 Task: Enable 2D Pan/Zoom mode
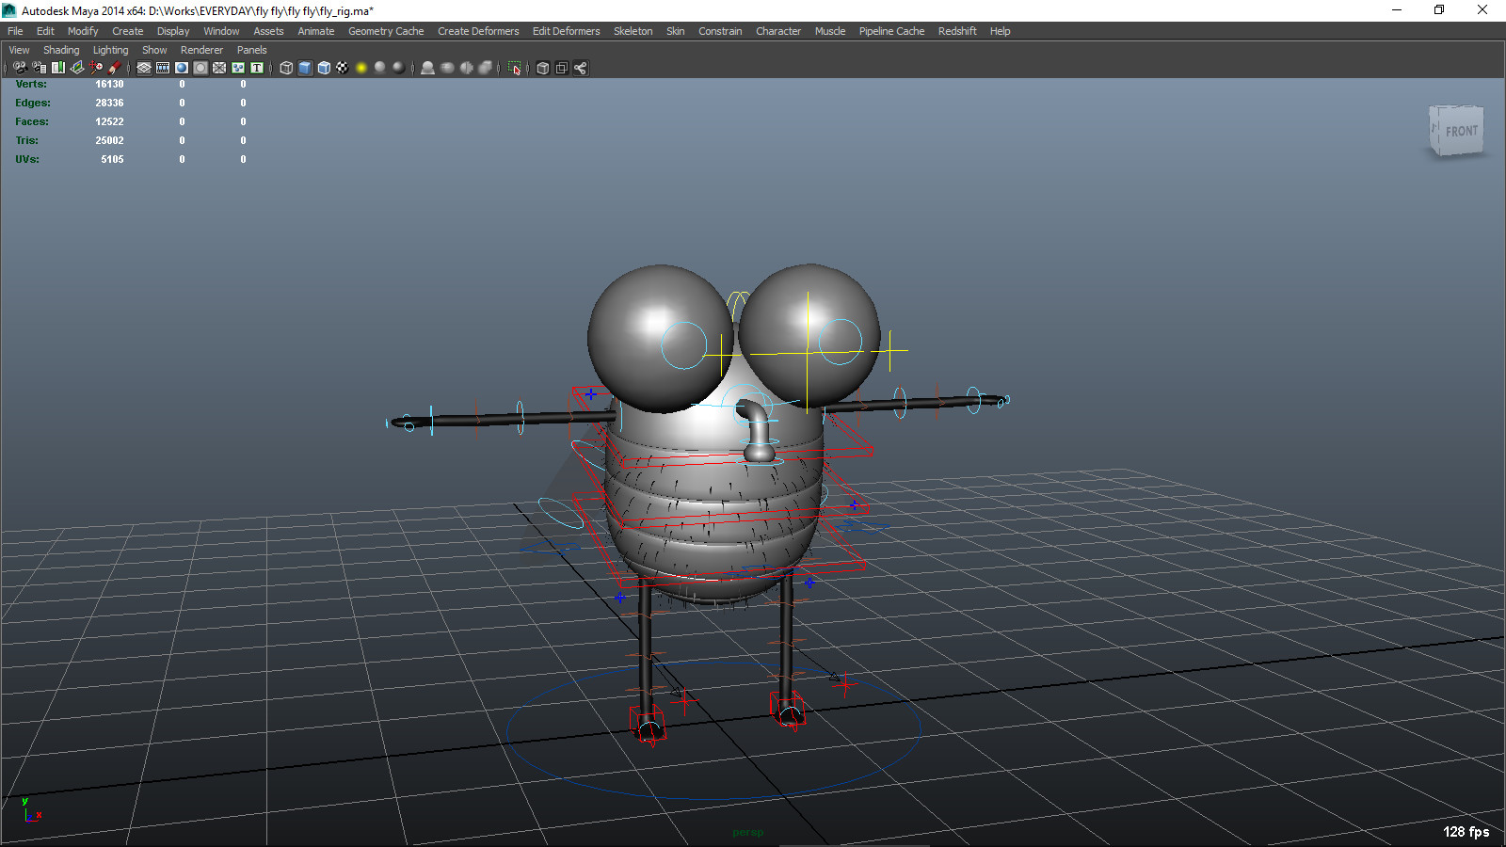tap(96, 68)
